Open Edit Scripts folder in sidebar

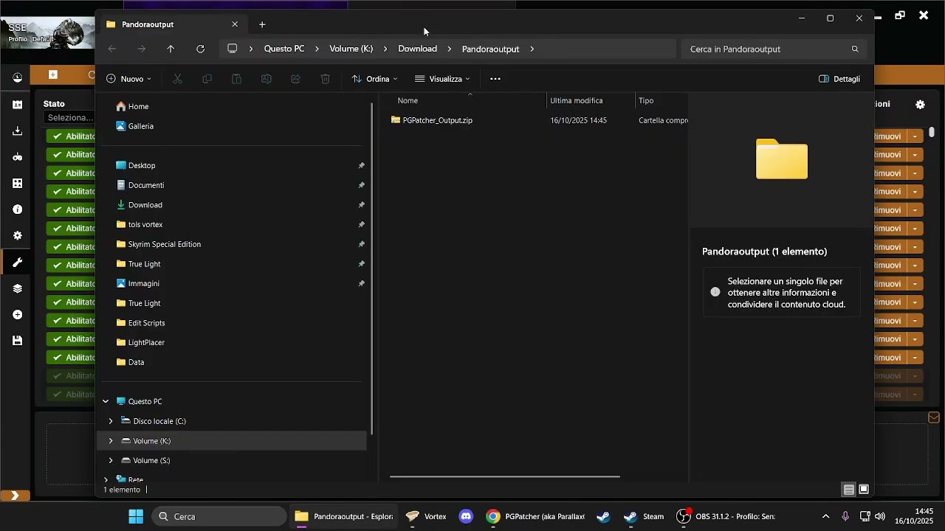pyautogui.click(x=140, y=323)
